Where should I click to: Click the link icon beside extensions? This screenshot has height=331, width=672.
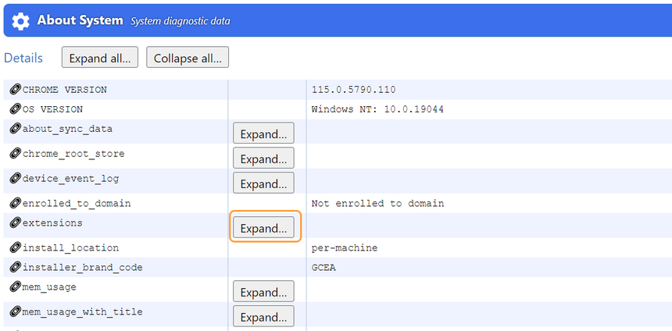pyautogui.click(x=16, y=222)
